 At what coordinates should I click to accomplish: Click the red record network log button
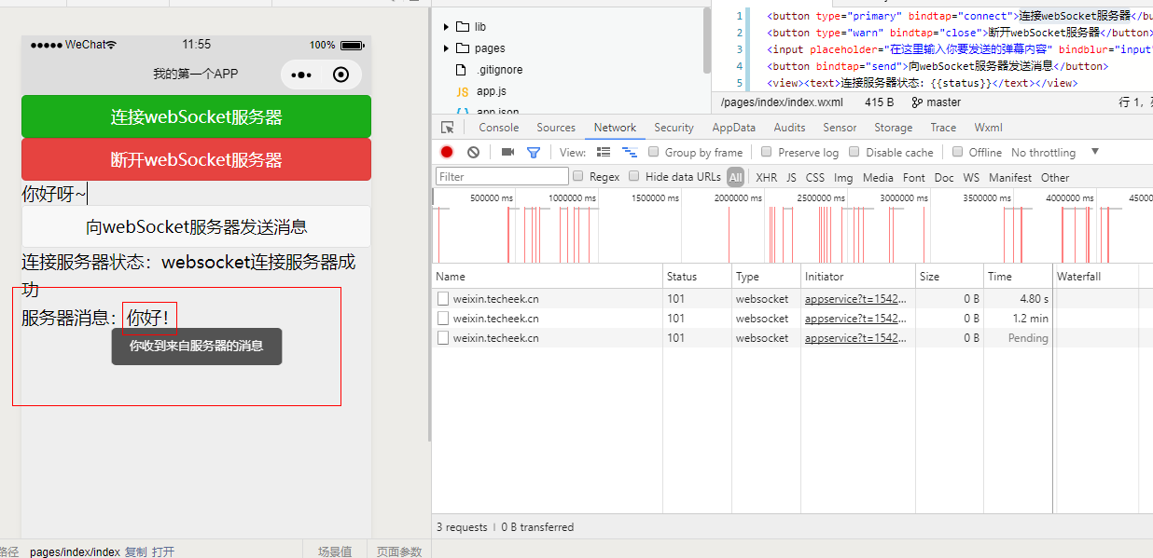[x=447, y=152]
